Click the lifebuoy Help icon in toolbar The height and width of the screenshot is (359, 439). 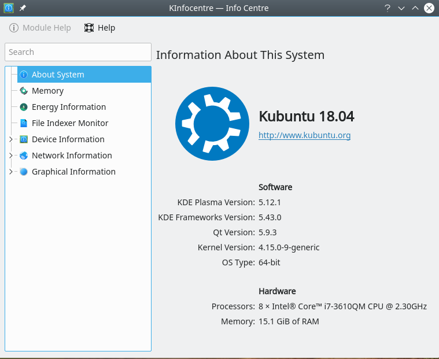[x=89, y=28]
